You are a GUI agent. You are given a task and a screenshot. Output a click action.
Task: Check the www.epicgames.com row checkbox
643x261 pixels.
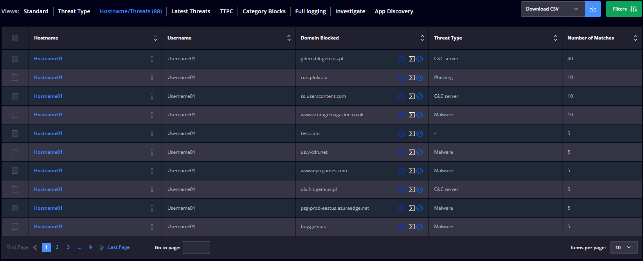[15, 171]
